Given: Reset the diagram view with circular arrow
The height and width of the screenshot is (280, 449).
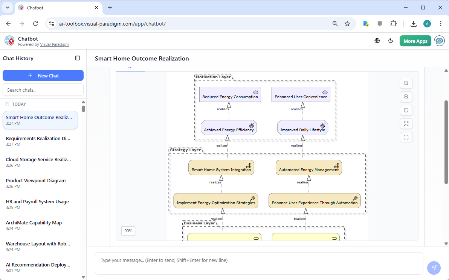Looking at the screenshot, I should (x=406, y=110).
